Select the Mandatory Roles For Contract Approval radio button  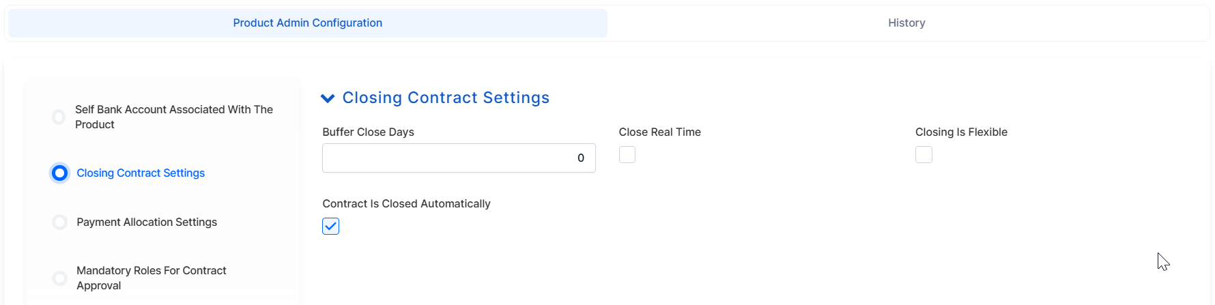pos(60,278)
